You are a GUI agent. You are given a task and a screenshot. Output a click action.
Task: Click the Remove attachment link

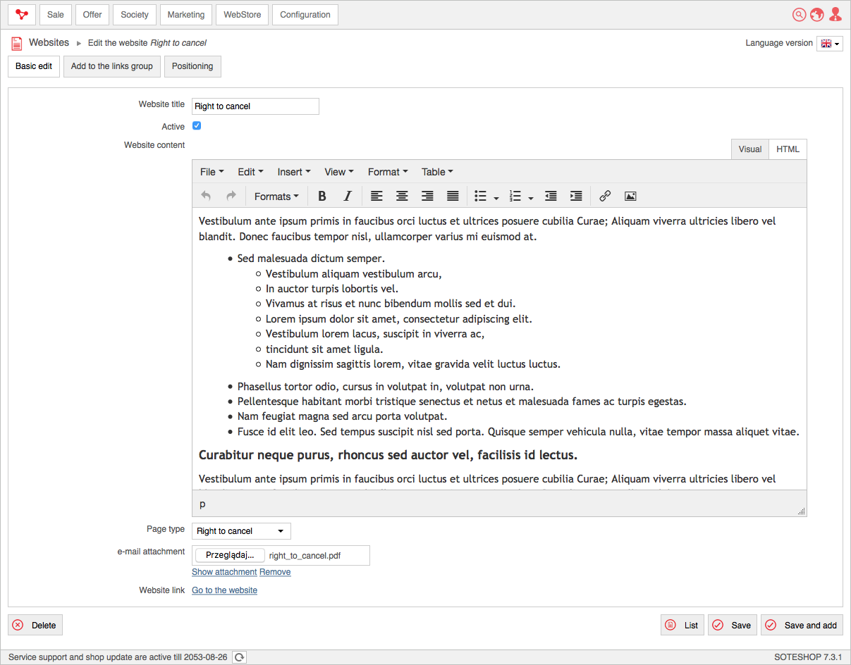pyautogui.click(x=275, y=572)
